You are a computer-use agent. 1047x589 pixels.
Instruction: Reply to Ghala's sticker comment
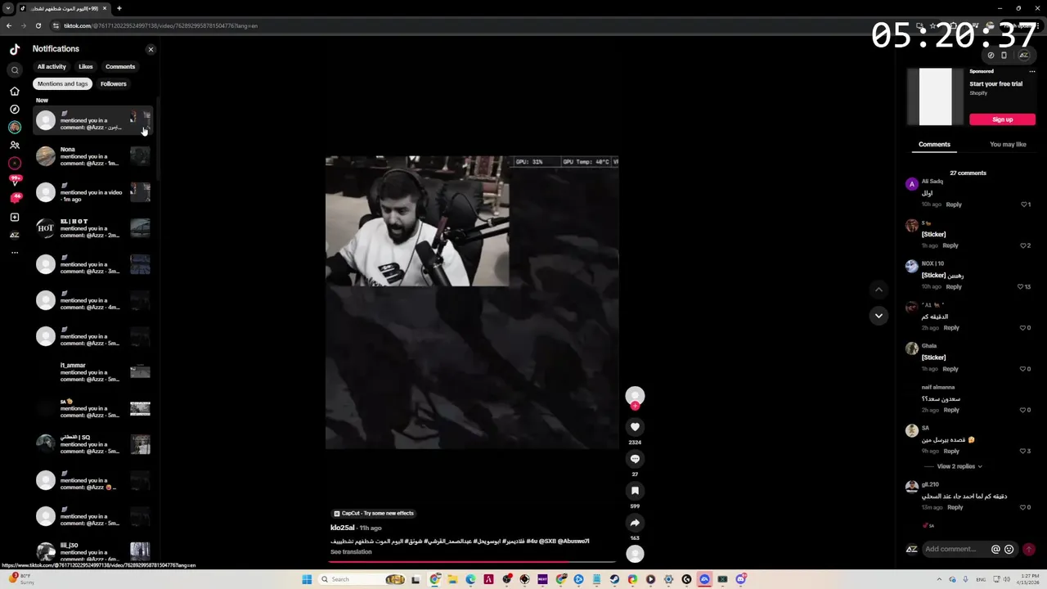point(950,369)
